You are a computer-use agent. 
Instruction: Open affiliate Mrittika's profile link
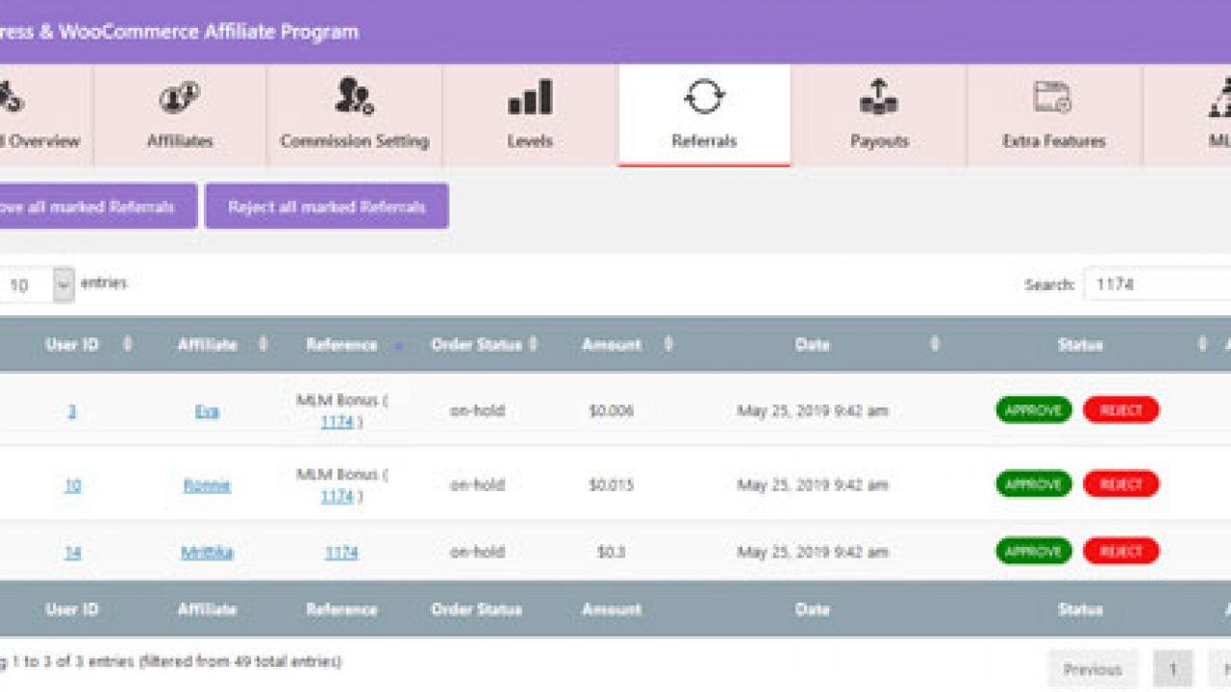pos(207,553)
